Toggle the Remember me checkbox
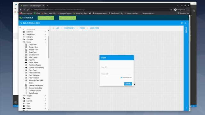The image size is (205, 115). coord(122,77)
